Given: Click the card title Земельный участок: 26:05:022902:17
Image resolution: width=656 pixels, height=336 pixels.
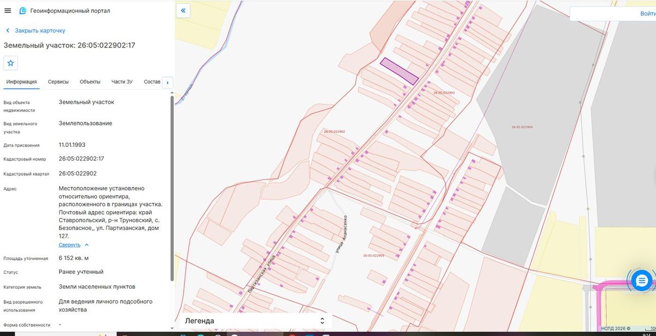Looking at the screenshot, I should (x=69, y=45).
